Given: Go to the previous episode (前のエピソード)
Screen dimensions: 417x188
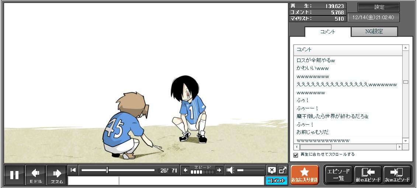Looking at the screenshot, I should pyautogui.click(x=368, y=175).
